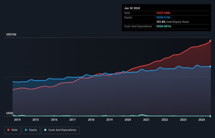
Task: Click the US$4.007m cash value
Action: (x=164, y=26)
